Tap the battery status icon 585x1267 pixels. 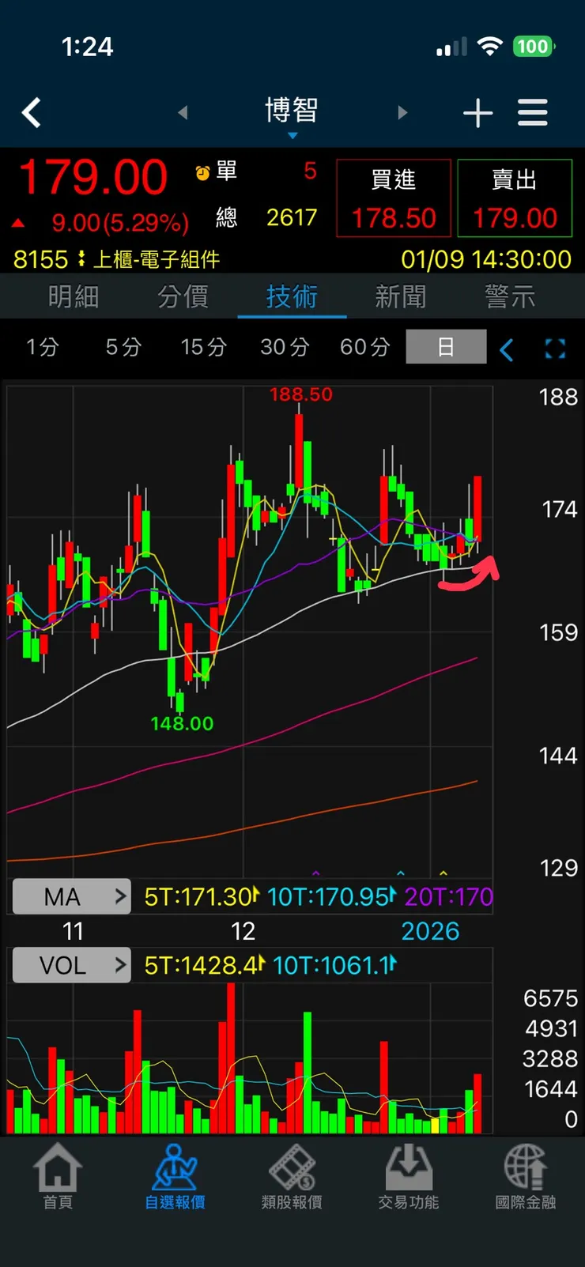click(534, 47)
